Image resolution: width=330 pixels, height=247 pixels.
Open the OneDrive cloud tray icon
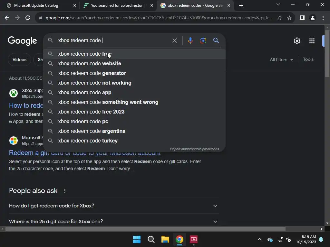(270, 239)
